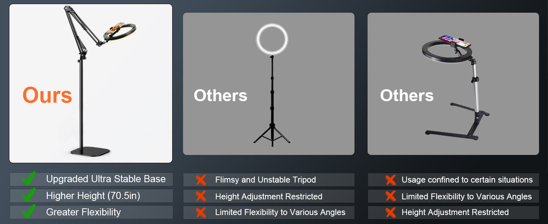Click the red X beside the bottom-right Height Adjustment Restricted
This screenshot has height=224, width=548.
tap(390, 212)
